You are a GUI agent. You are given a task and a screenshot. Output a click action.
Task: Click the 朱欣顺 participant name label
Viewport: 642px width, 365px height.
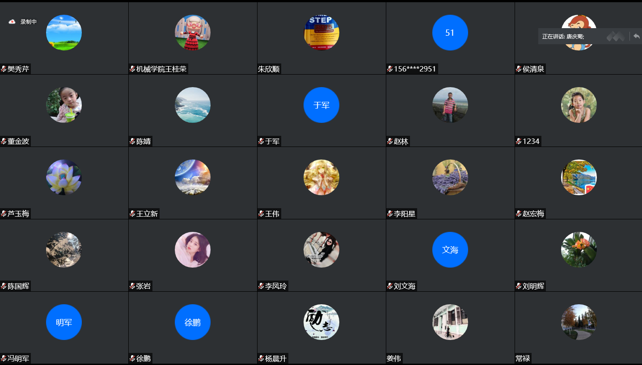tap(269, 69)
